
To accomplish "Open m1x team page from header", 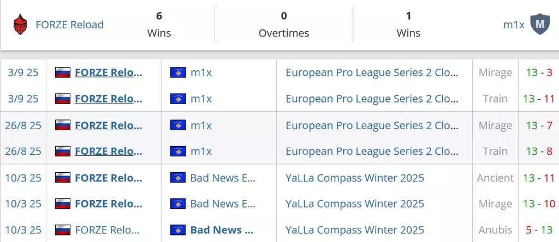I will 514,25.
